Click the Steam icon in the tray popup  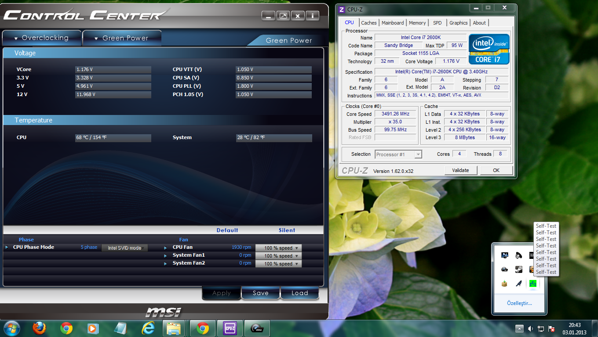coord(519,269)
